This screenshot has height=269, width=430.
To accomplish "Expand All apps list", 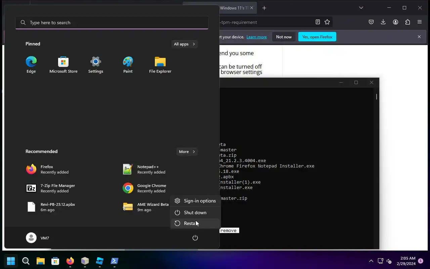I will pyautogui.click(x=184, y=44).
